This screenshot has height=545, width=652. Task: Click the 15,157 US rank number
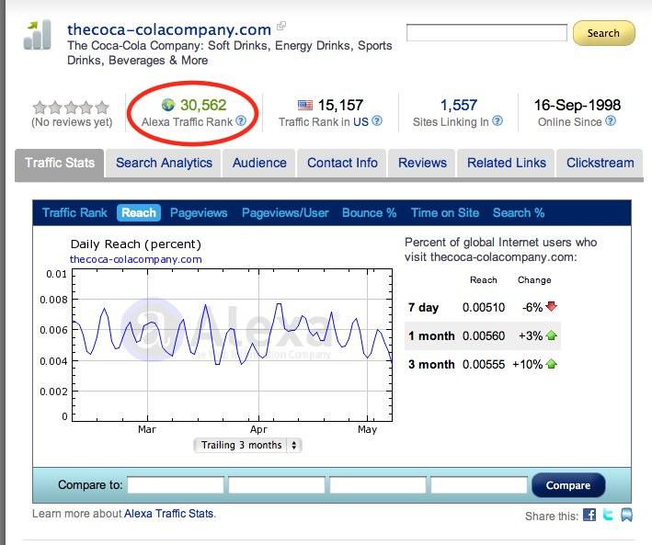coord(340,105)
